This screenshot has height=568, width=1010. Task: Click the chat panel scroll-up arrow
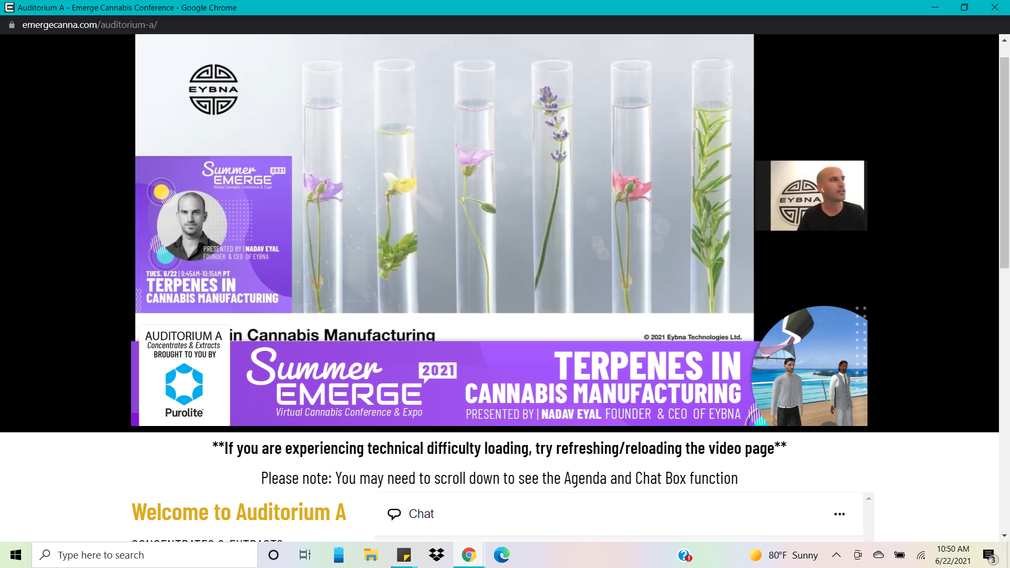[869, 498]
